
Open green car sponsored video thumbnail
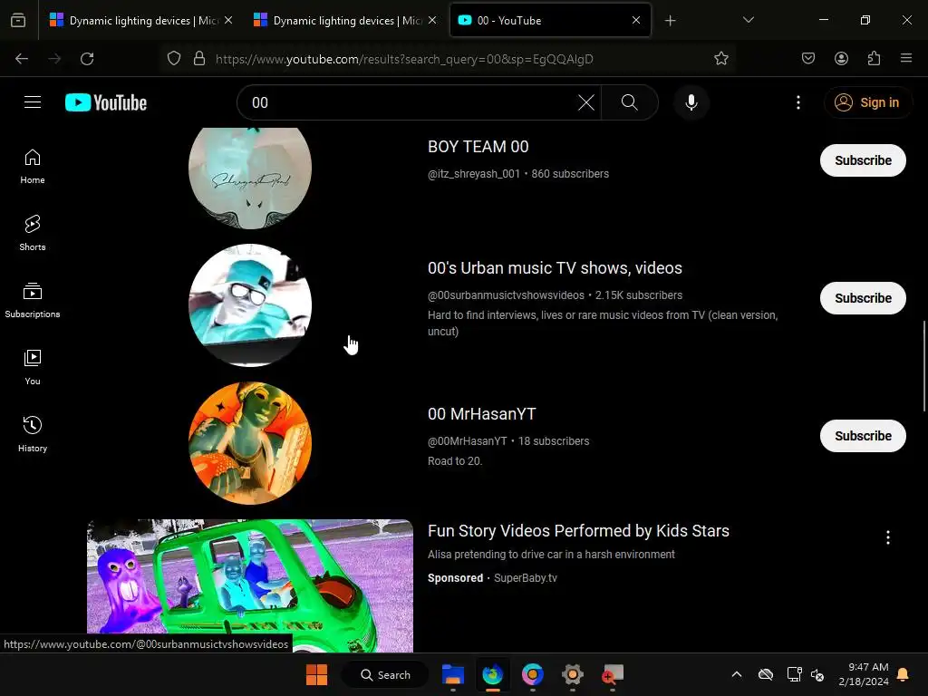click(250, 586)
